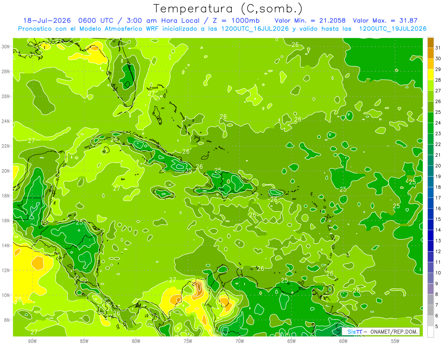The height and width of the screenshot is (346, 448).
Task: Click the white color bar segment below 5
Action: click(x=430, y=332)
